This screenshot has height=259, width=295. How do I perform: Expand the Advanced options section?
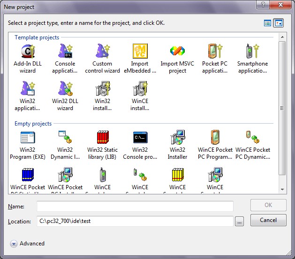tap(14, 244)
